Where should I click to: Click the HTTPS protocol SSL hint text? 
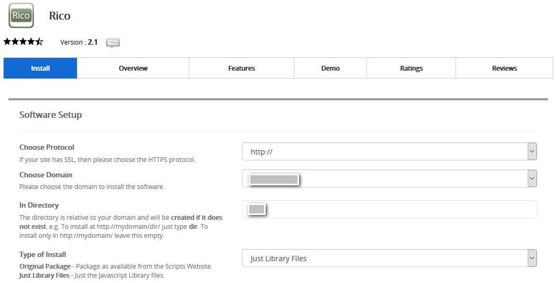pos(107,159)
